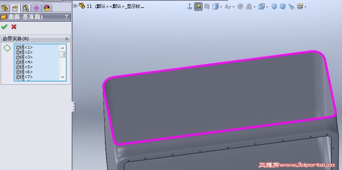Select 边线<6> in the list
Screen dimensions: 342x170
click(x=24, y=72)
